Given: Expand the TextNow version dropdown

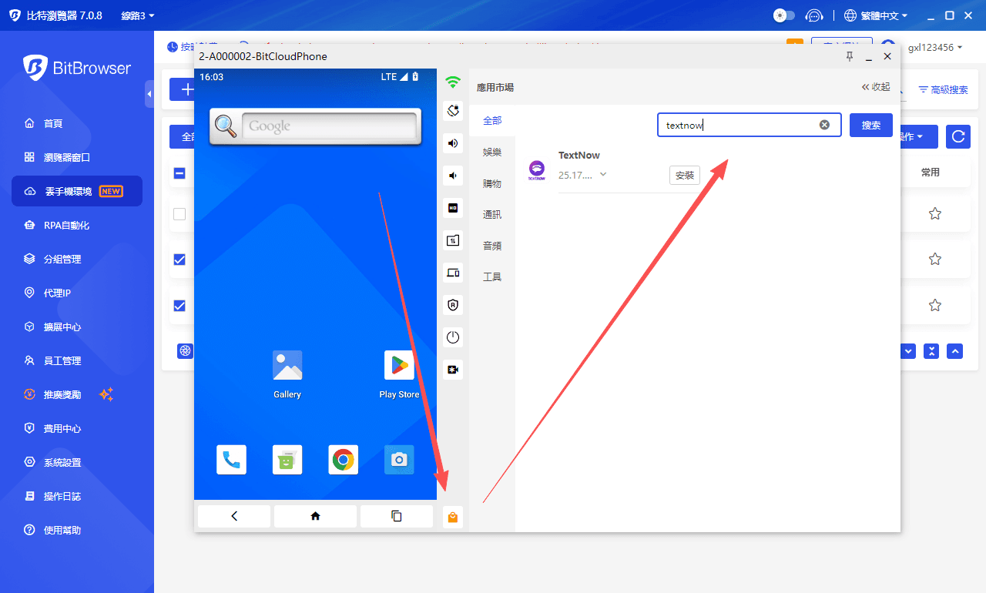Looking at the screenshot, I should [x=603, y=174].
